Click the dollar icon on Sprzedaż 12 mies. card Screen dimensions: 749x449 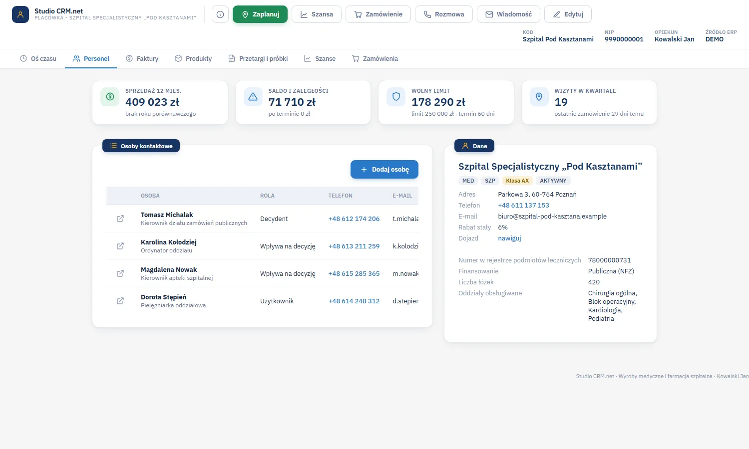point(110,97)
